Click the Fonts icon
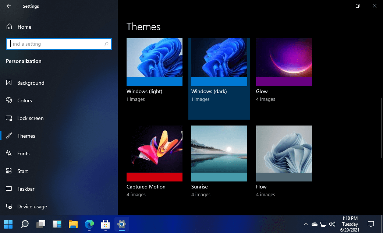 click(x=9, y=153)
